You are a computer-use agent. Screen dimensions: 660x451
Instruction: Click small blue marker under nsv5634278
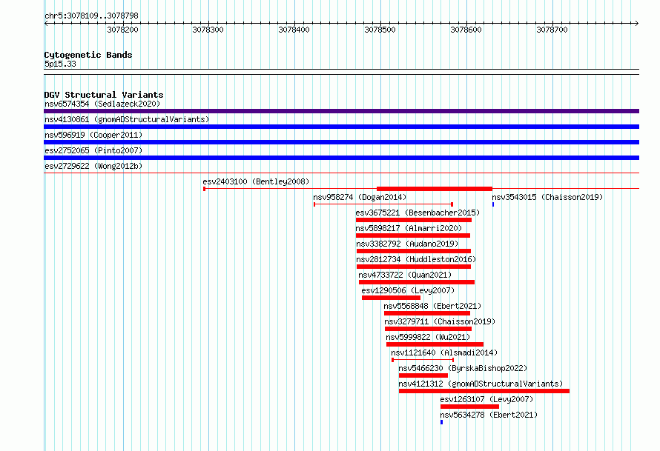click(441, 422)
